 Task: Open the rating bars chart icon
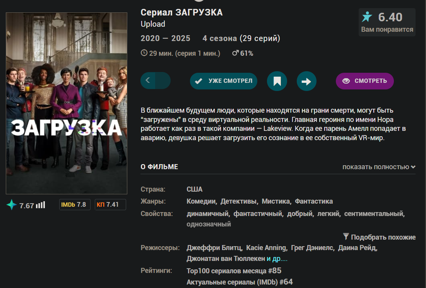pyautogui.click(x=41, y=205)
